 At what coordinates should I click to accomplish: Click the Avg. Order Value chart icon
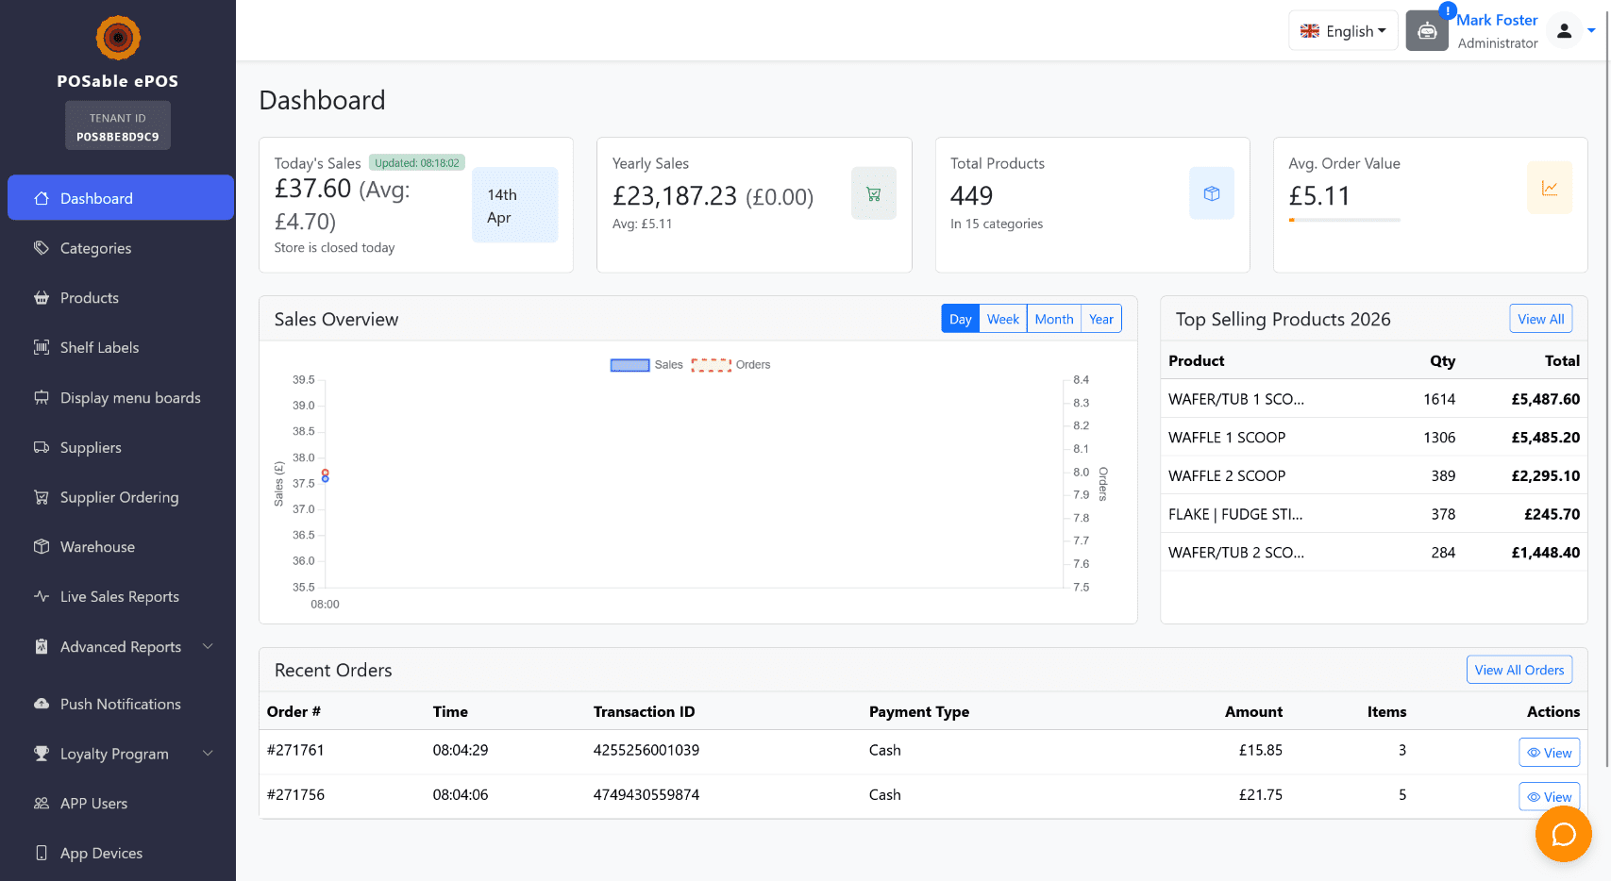pos(1549,188)
